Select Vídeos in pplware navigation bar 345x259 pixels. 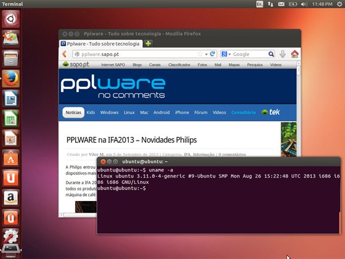tap(219, 112)
